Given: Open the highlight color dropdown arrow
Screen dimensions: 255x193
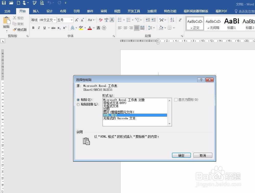Looking at the screenshot, I should (x=85, y=28).
